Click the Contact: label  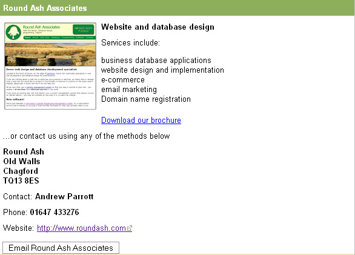[x=18, y=196]
